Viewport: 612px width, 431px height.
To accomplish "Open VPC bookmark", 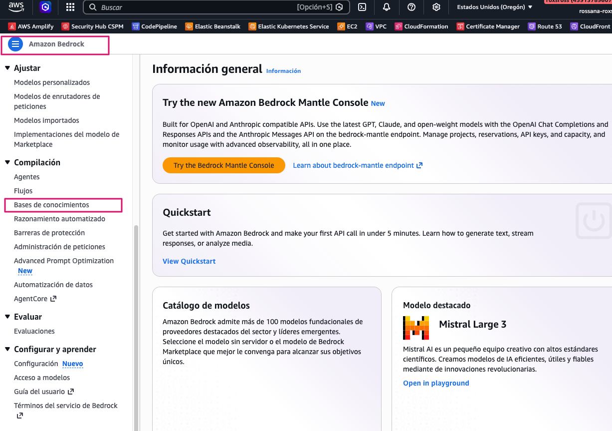I will 376,26.
